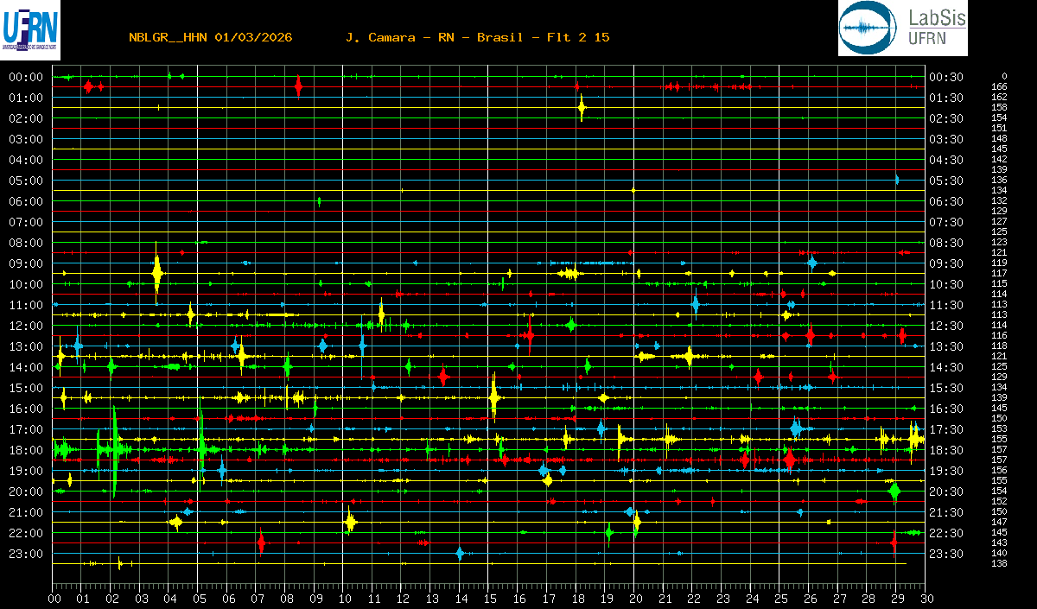Click the 23:30 time label on right axis
Screen dimensions: 1037x609
click(x=946, y=554)
